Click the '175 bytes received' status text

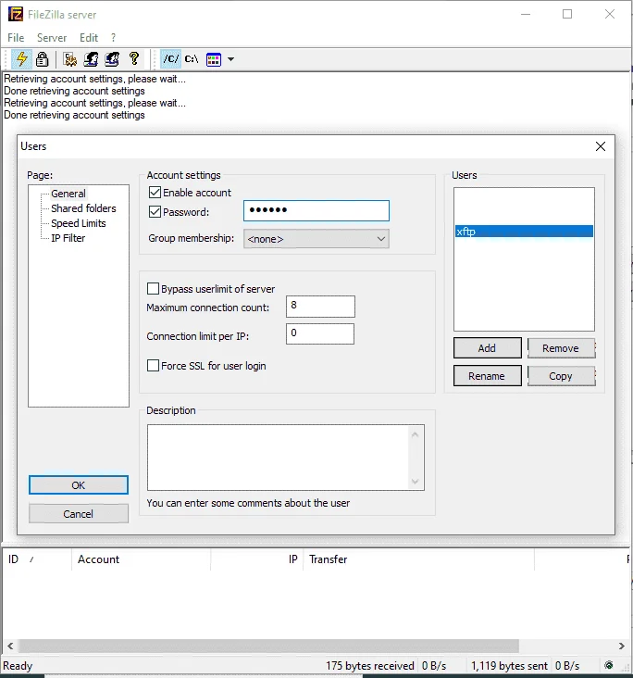(x=369, y=665)
